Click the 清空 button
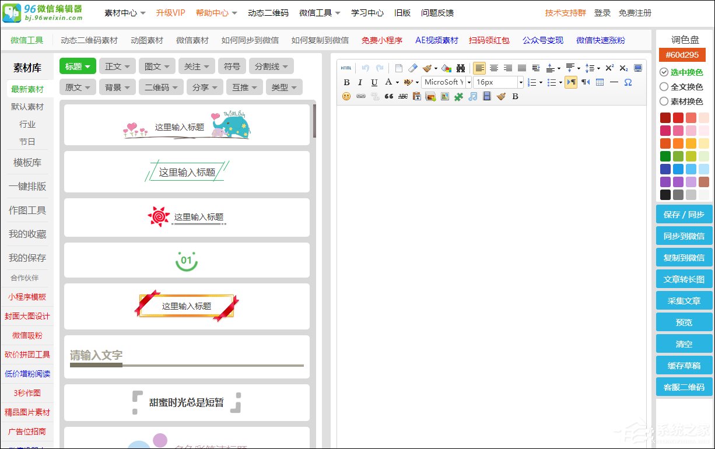 (x=684, y=344)
